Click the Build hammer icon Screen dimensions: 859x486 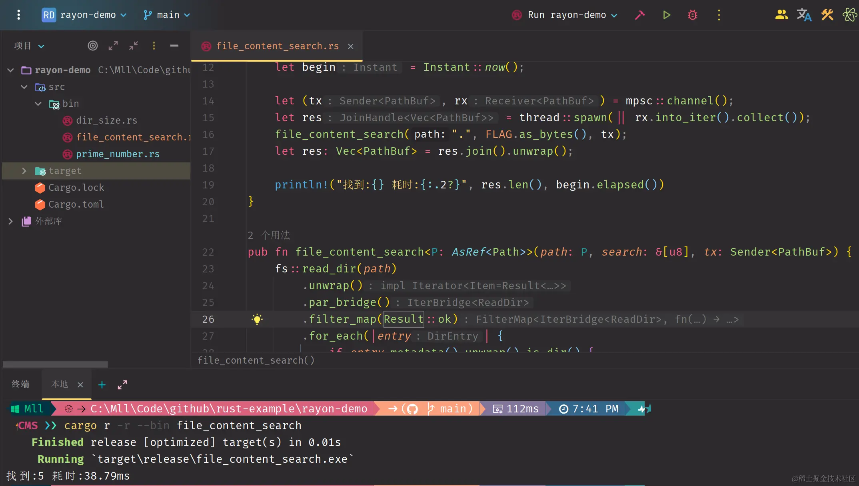(x=640, y=15)
